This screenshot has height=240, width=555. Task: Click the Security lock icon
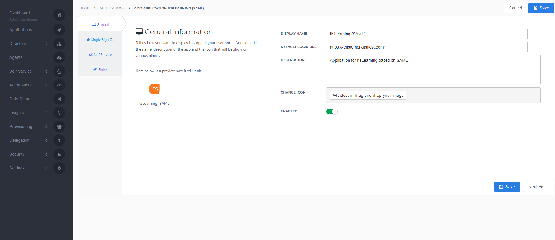tap(59, 154)
